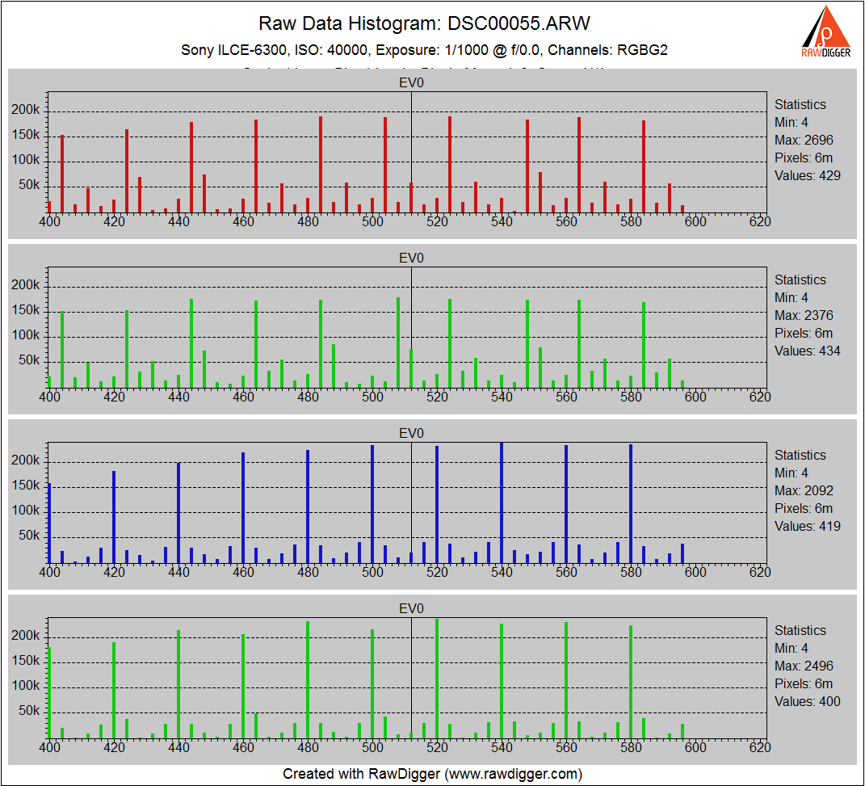Select 'Min: 4' in the red channel statistics
Viewport: 865px width, 786px height.
click(792, 123)
